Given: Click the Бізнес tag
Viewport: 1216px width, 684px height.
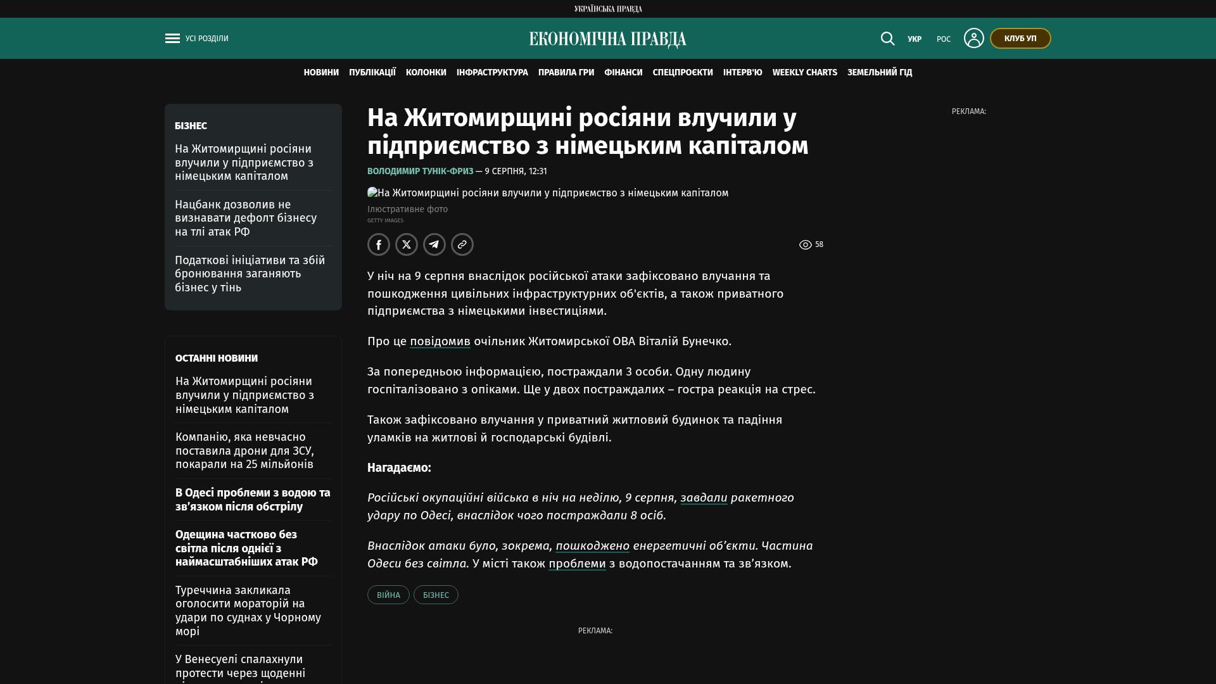Looking at the screenshot, I should (x=436, y=595).
